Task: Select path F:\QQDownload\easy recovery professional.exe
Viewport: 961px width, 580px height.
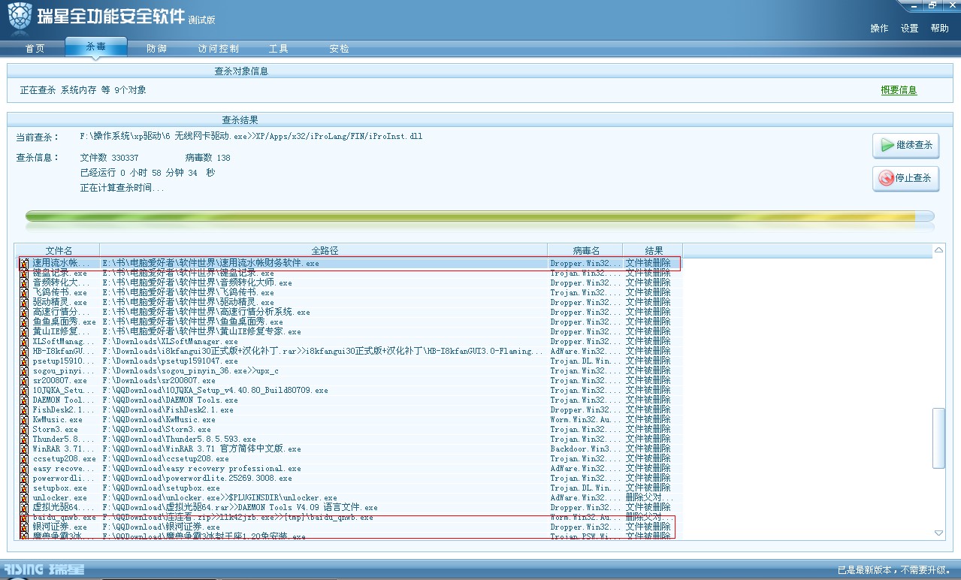Action: coord(201,469)
